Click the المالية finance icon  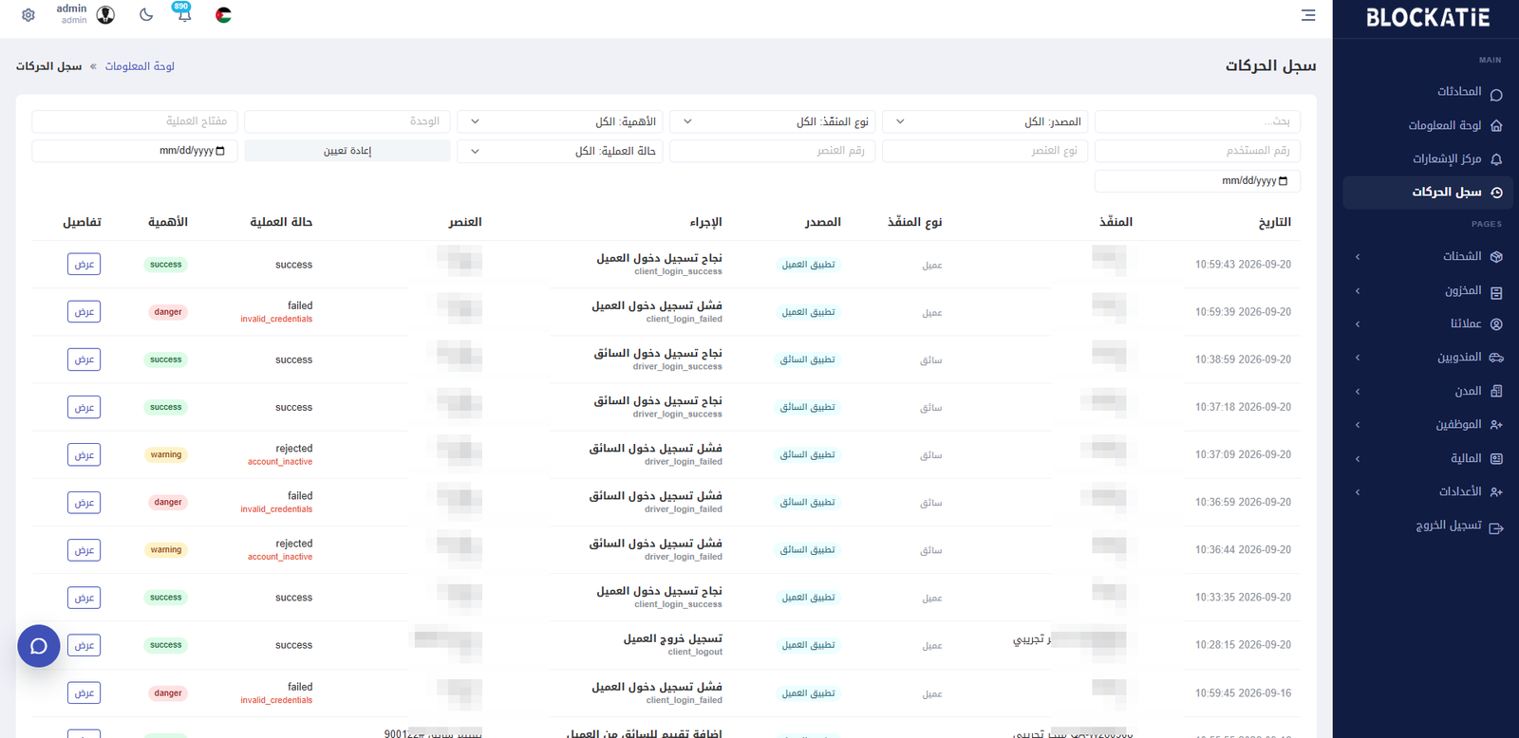pos(1496,459)
